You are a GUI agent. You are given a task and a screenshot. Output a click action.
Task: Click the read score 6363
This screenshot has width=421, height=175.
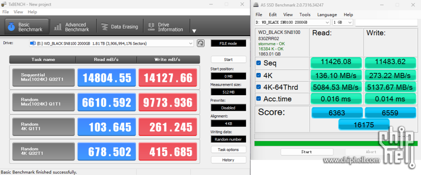[x=337, y=113]
